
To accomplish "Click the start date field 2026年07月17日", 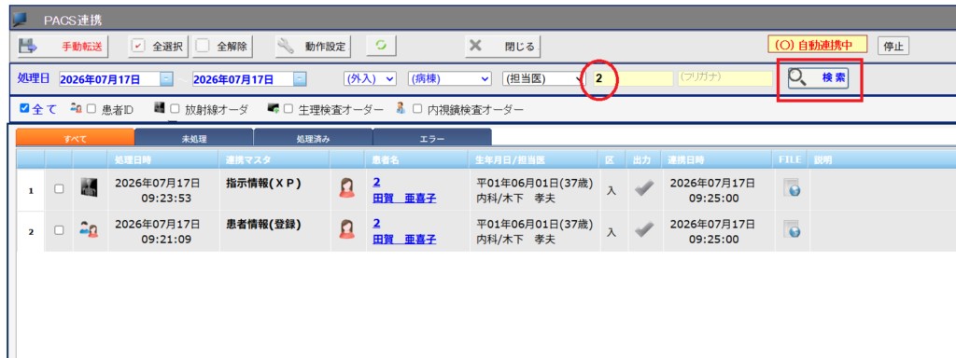I will [109, 79].
